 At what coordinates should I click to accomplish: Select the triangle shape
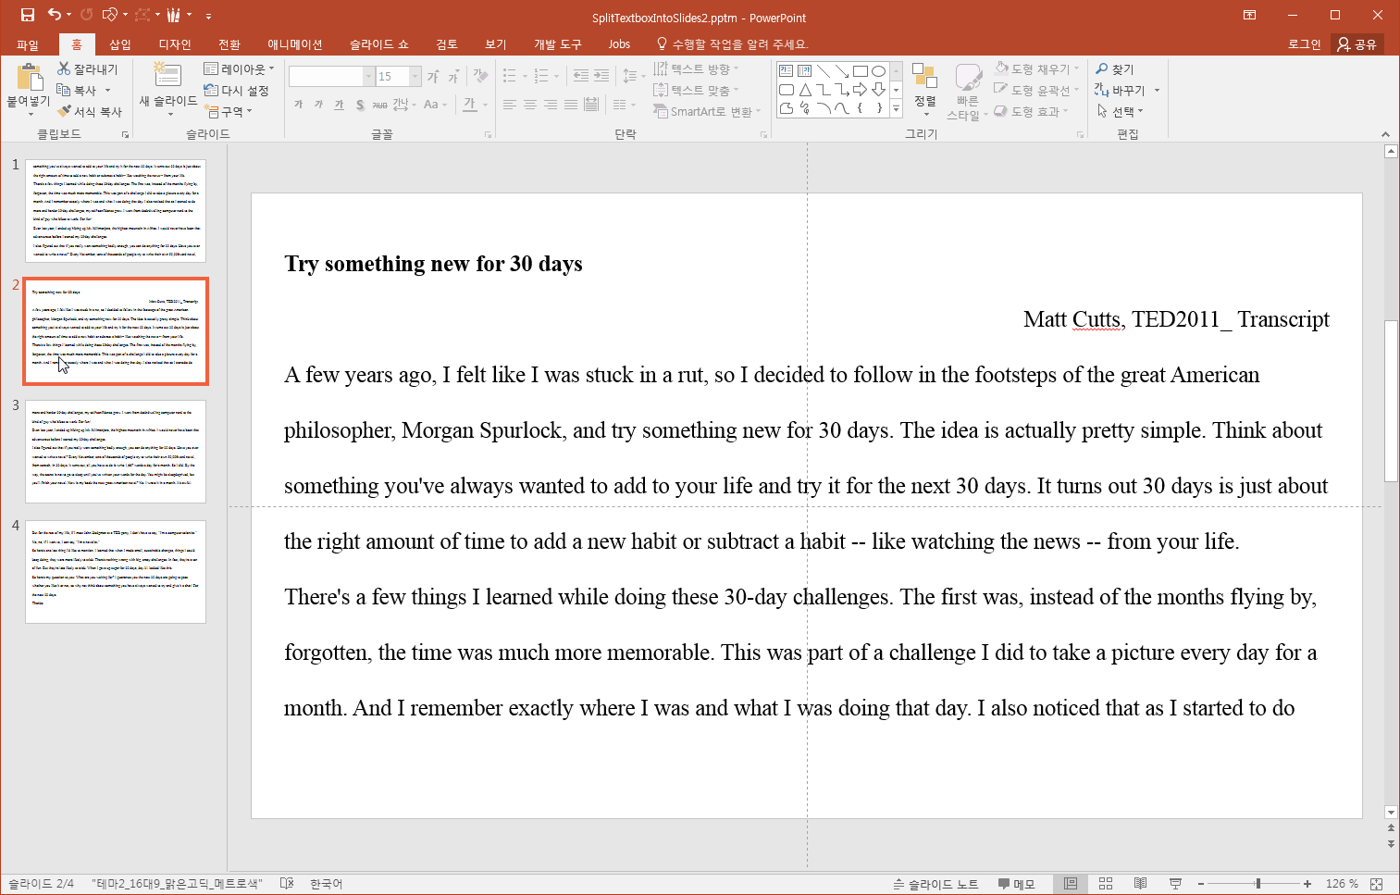point(804,90)
